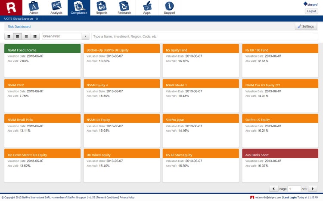Select the UCITS Global Exposure tab
Screen dimensions: 323x201
click(x=18, y=19)
